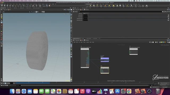Create a Tube from the shelf

click(x=7, y=6)
